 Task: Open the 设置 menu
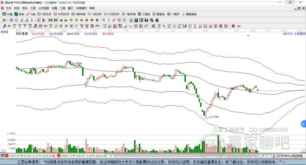coord(54,8)
